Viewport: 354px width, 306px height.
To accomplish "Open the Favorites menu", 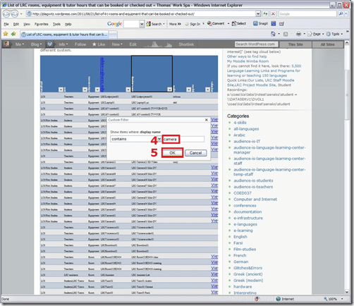I will click(x=42, y=24).
